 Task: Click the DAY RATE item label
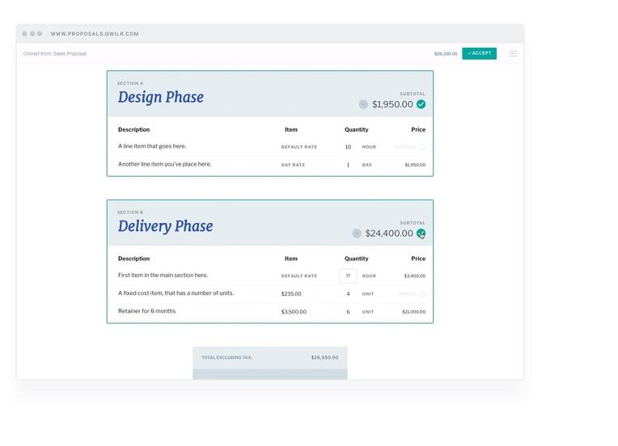click(x=293, y=165)
